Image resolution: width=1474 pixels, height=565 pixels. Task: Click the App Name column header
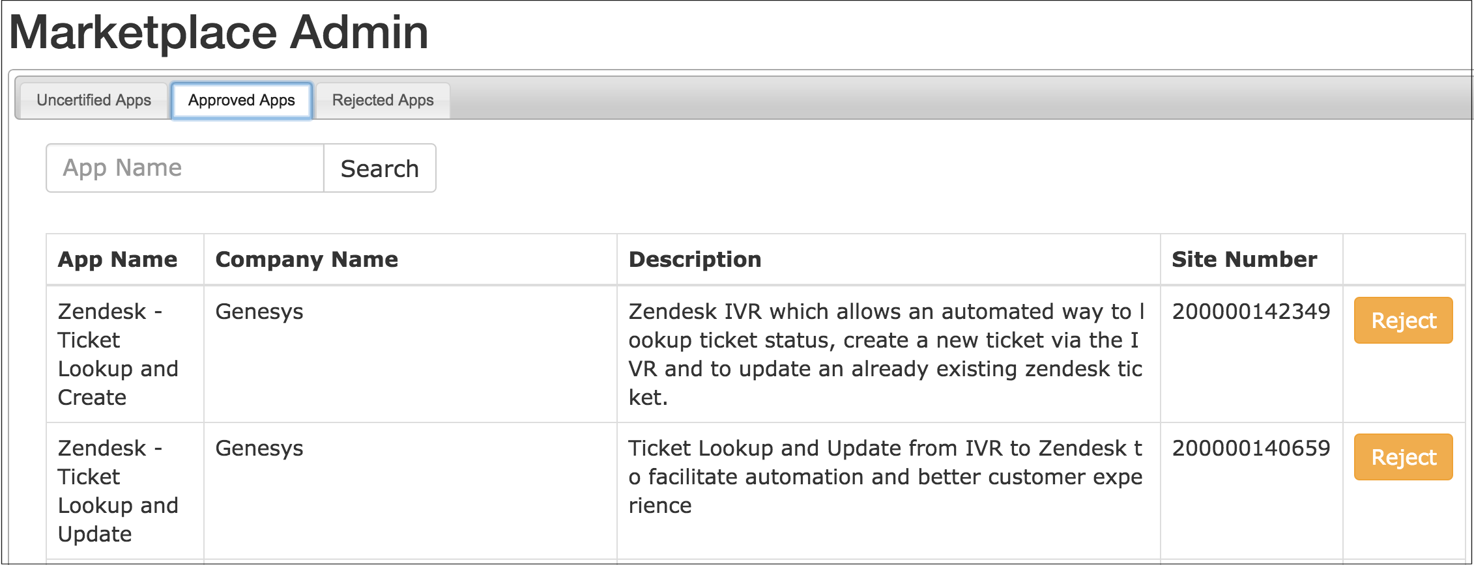pyautogui.click(x=117, y=259)
